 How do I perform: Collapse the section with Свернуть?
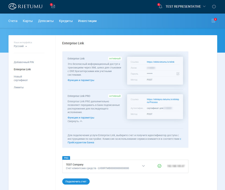pos(75,121)
